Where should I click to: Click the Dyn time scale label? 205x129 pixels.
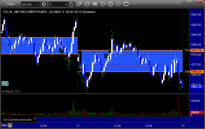(4, 125)
